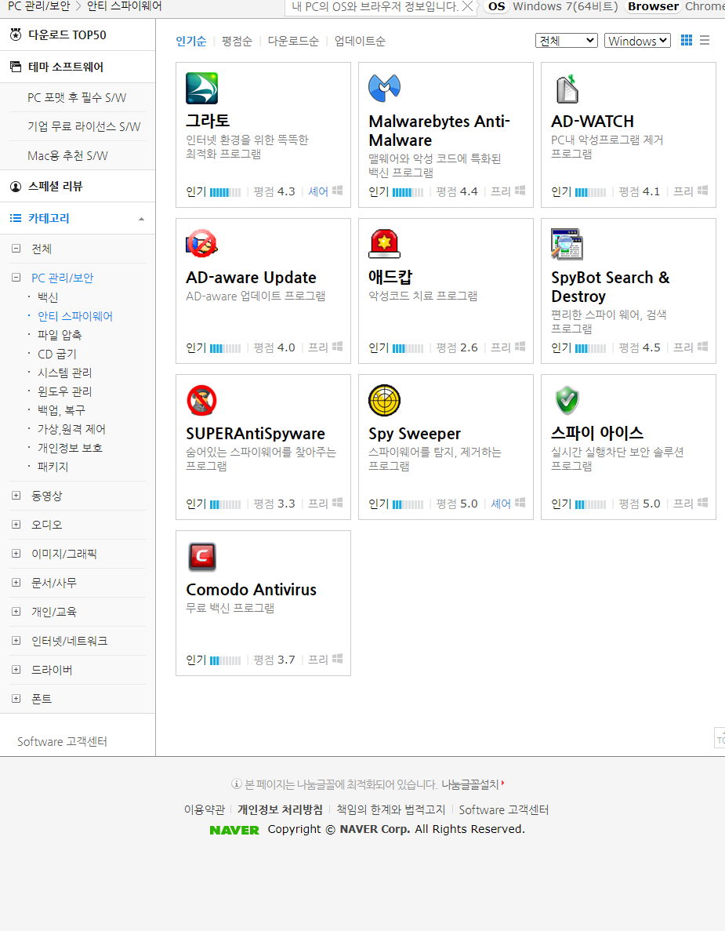Expand the 동영상 category
725x931 pixels.
(x=16, y=496)
